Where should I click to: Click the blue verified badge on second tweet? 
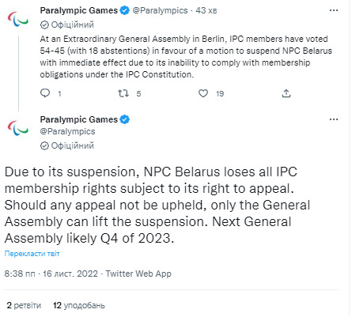tap(125, 119)
